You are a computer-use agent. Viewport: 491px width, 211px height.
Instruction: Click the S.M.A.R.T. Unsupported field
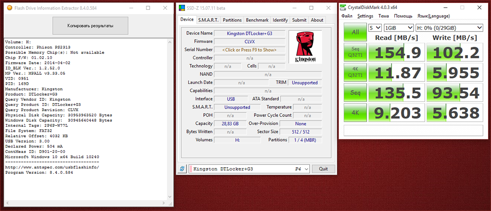(237, 107)
